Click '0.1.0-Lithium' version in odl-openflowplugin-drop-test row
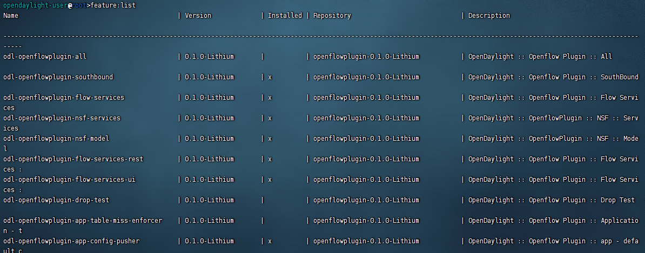645x253 pixels. [210, 200]
